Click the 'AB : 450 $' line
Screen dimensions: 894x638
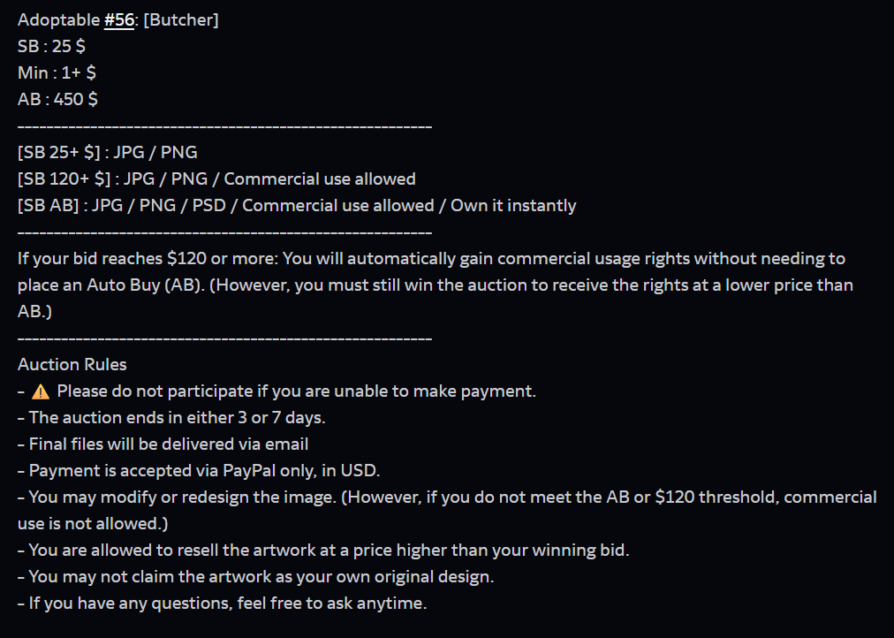click(x=57, y=99)
